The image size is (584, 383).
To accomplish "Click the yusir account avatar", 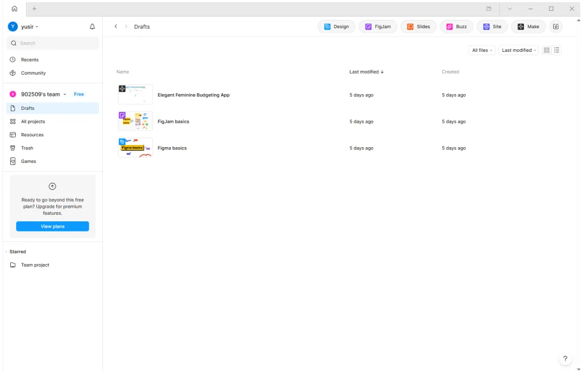I will pos(12,27).
